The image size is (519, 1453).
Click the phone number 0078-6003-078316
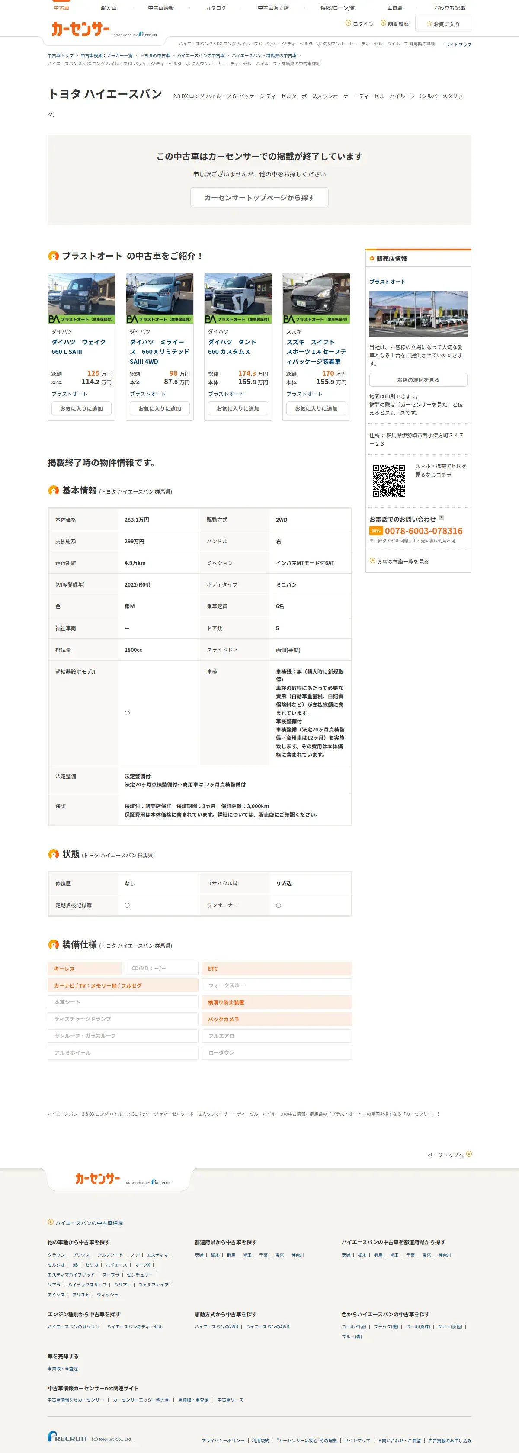pyautogui.click(x=424, y=531)
